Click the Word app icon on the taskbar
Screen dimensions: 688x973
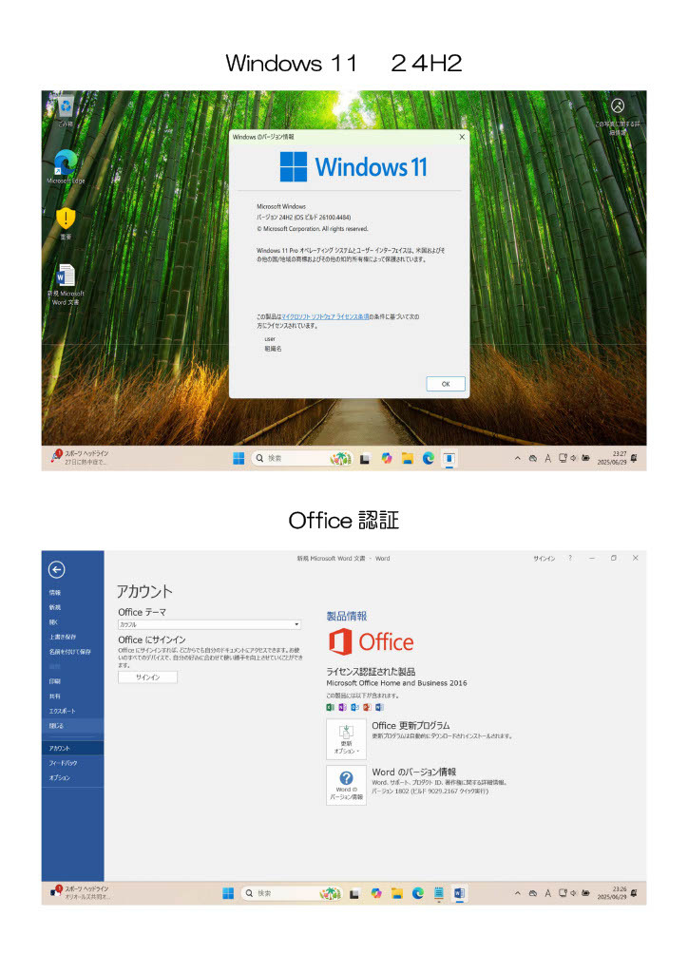point(459,893)
